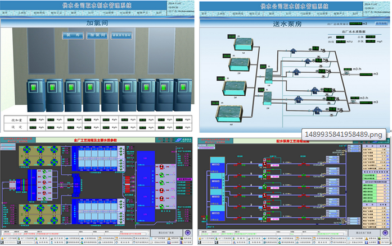Click the first 设定 value field in 加氯间
Screen dimensions: 392x246
[x=33, y=128]
